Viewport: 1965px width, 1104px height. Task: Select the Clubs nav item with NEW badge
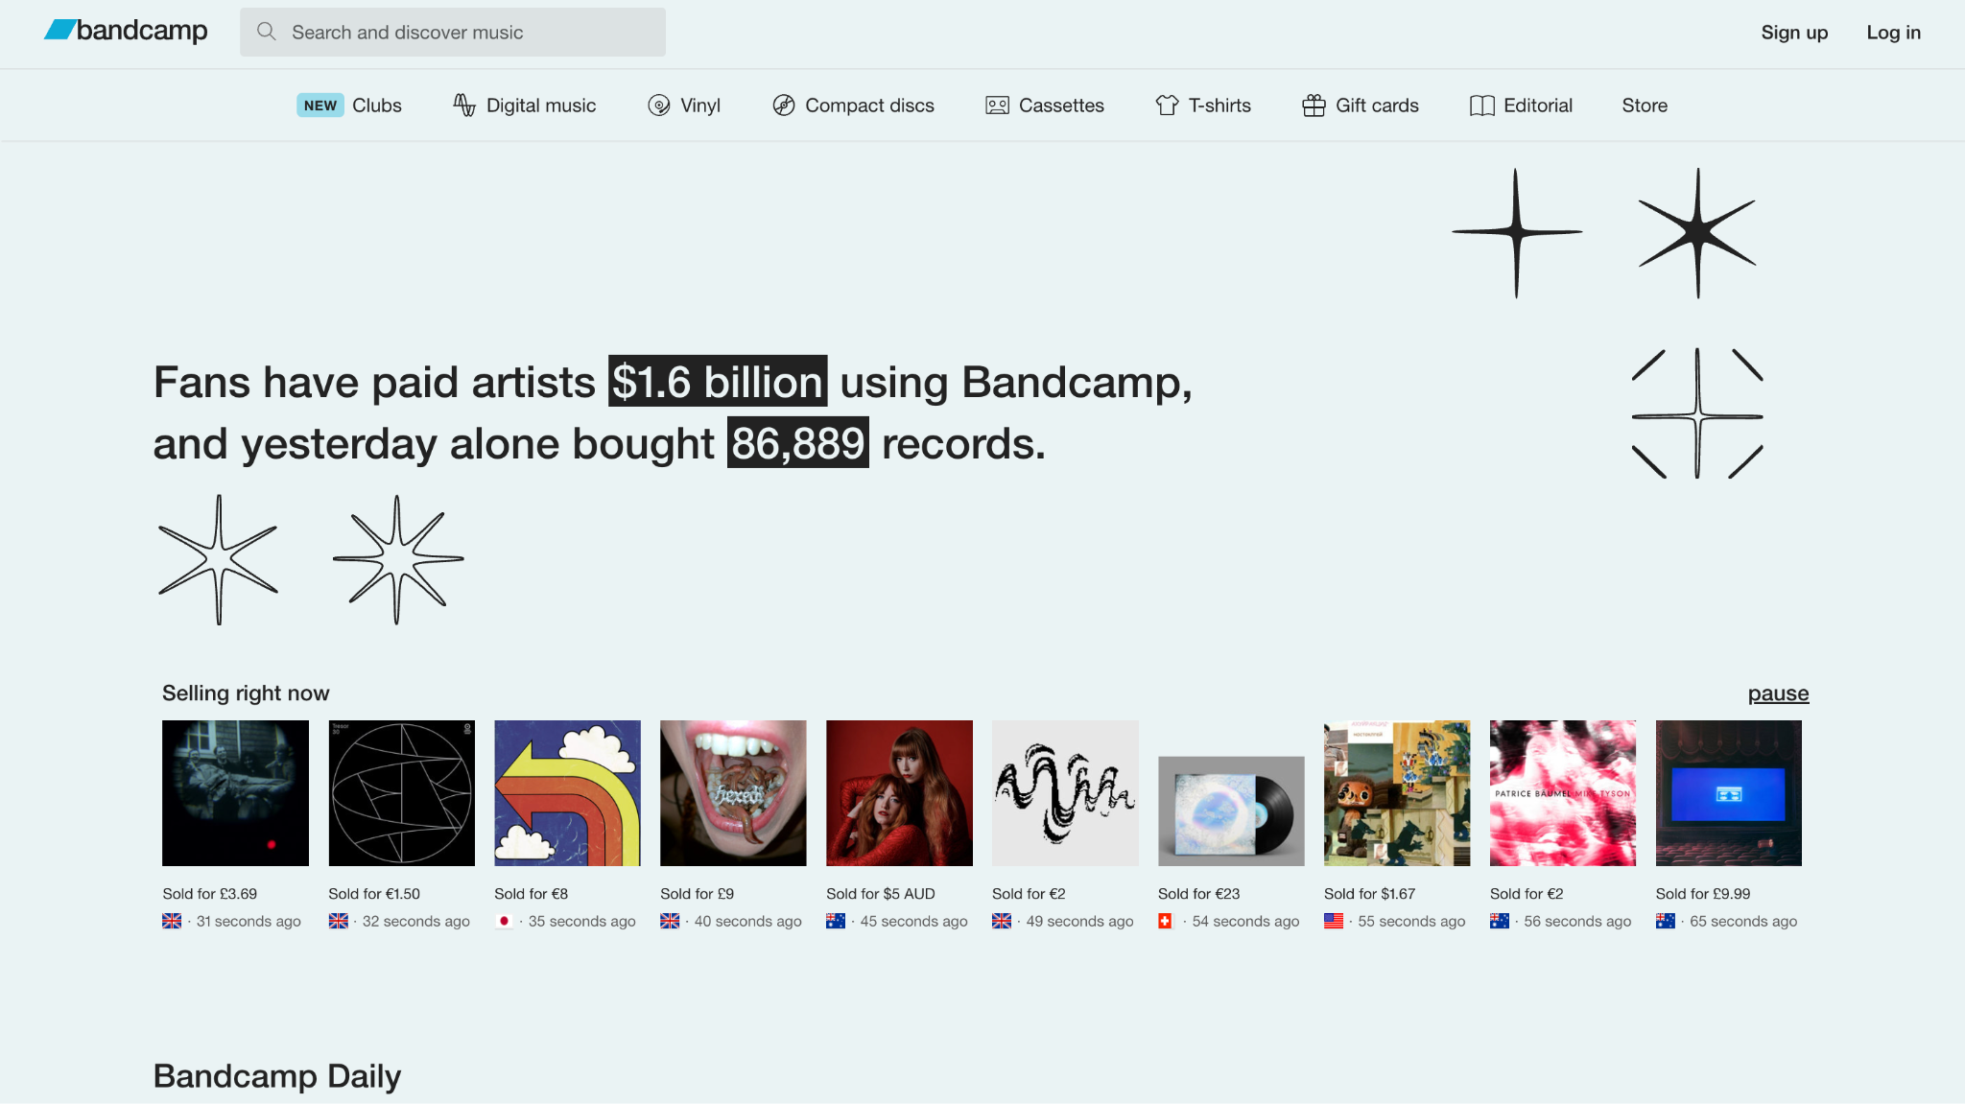pyautogui.click(x=350, y=106)
